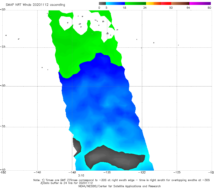Click the longitude label '-145'

37,172
